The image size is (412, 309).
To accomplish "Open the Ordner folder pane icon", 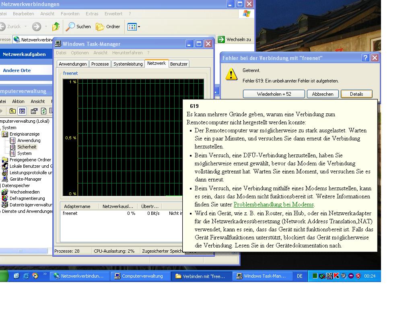I will pyautogui.click(x=100, y=27).
